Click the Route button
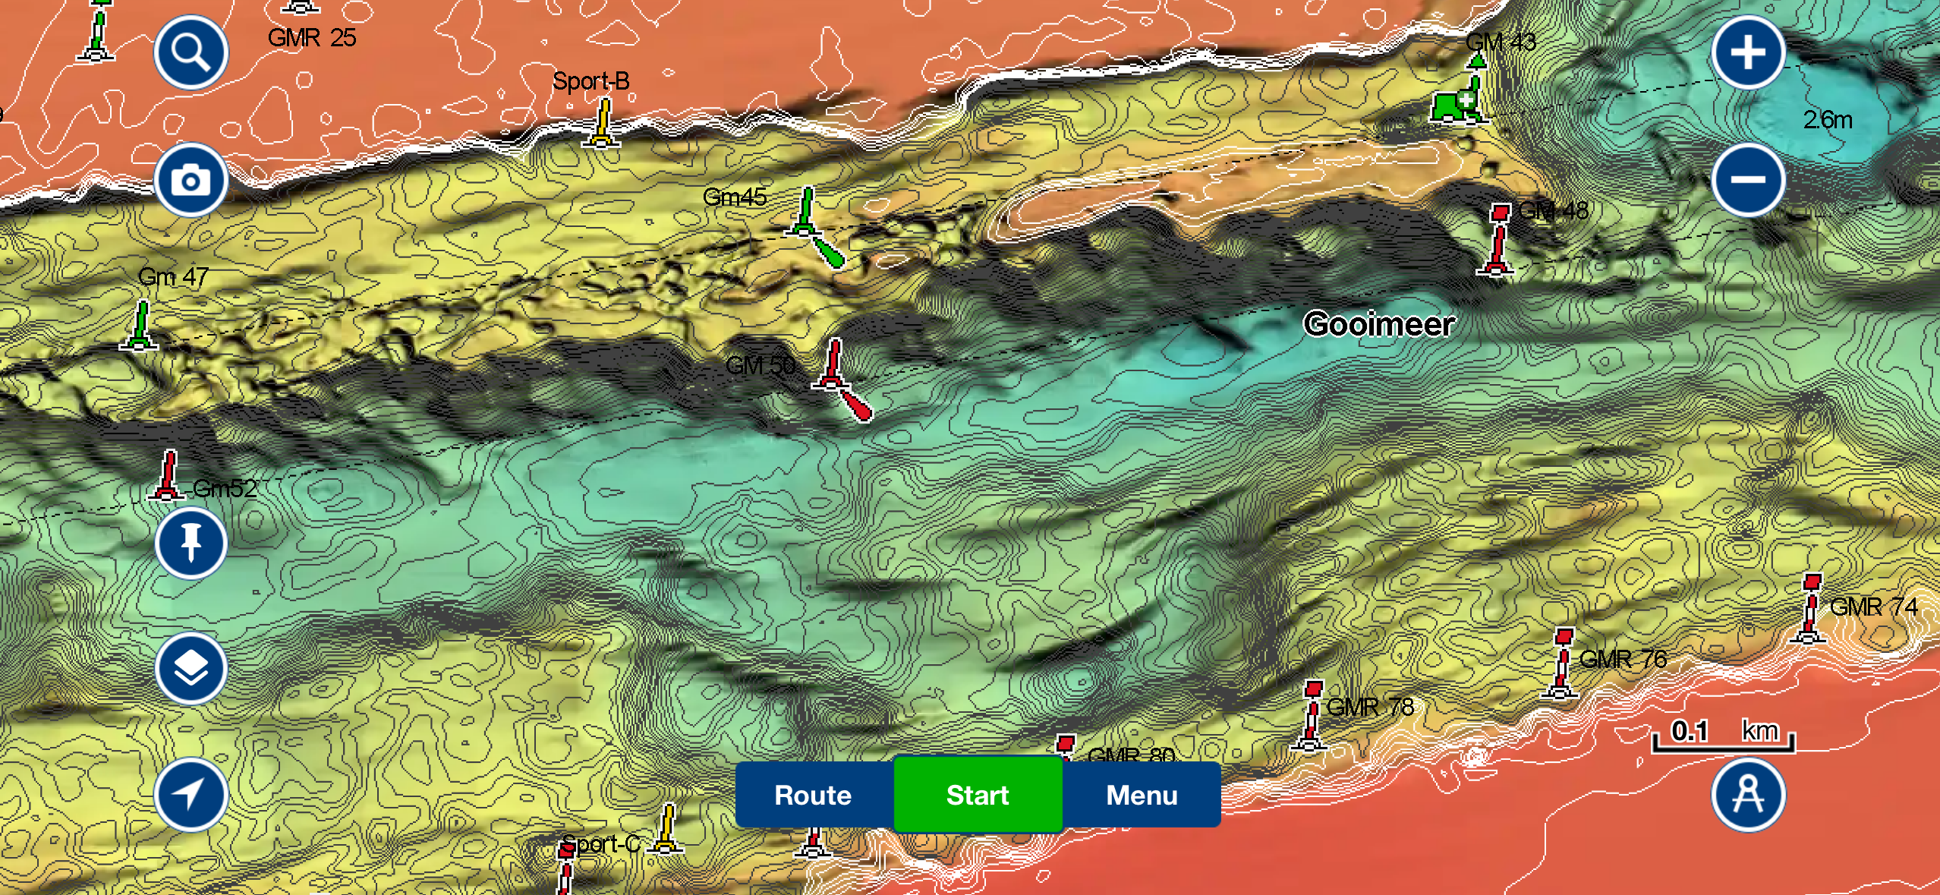 click(813, 795)
